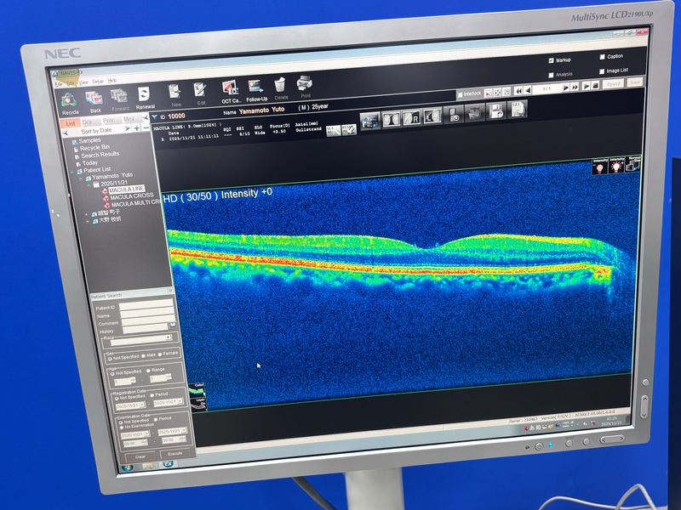This screenshot has height=510, width=681.
Task: Open the File menu
Action: tap(59, 82)
